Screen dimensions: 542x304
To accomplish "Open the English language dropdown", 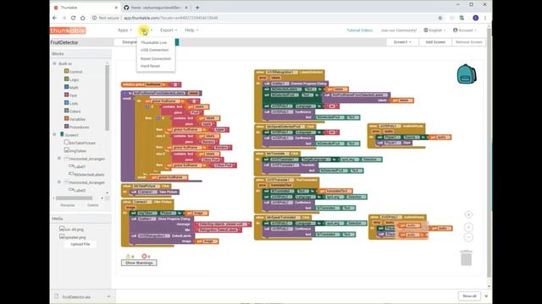I will tap(434, 30).
